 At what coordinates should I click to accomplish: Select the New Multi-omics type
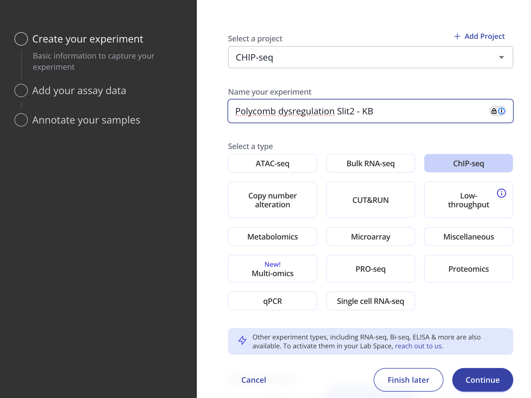tap(272, 269)
